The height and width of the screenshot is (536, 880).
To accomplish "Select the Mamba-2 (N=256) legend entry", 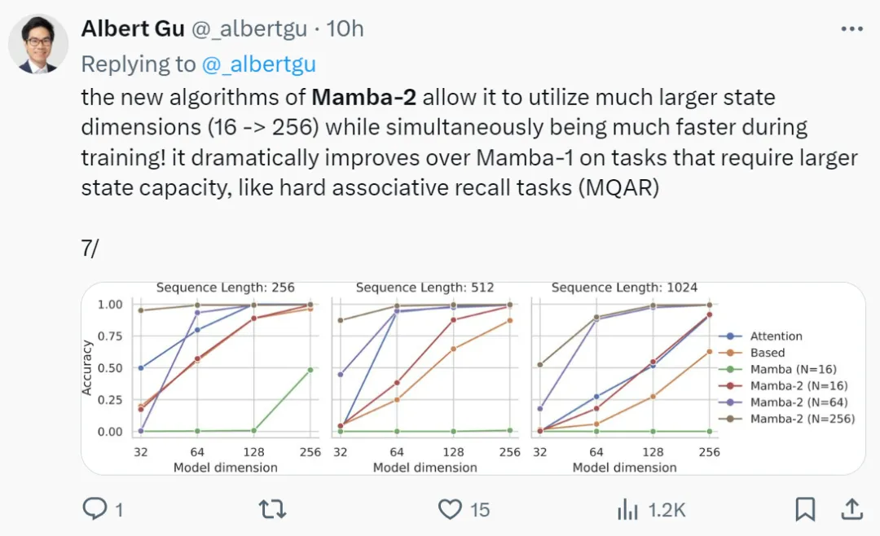I will tap(787, 419).
